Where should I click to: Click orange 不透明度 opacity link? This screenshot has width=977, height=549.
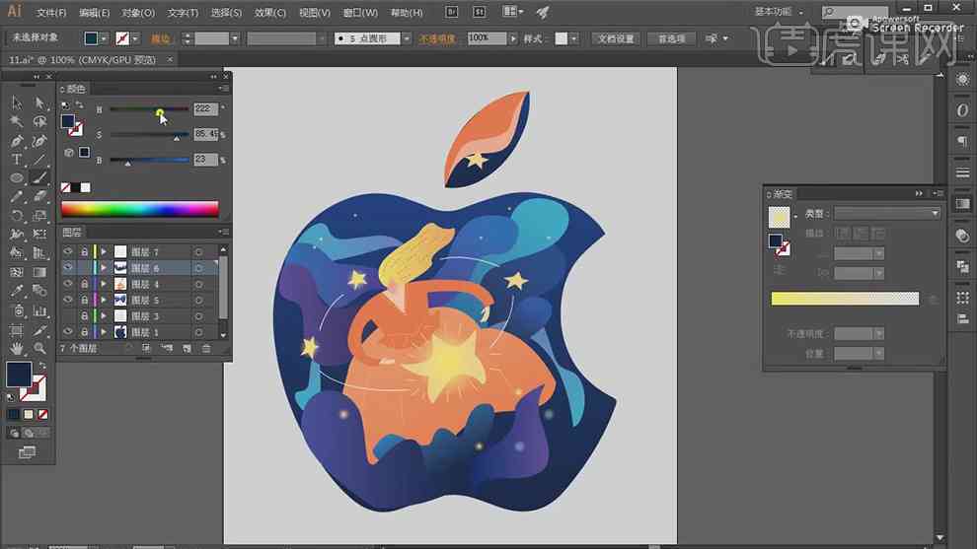(x=437, y=38)
